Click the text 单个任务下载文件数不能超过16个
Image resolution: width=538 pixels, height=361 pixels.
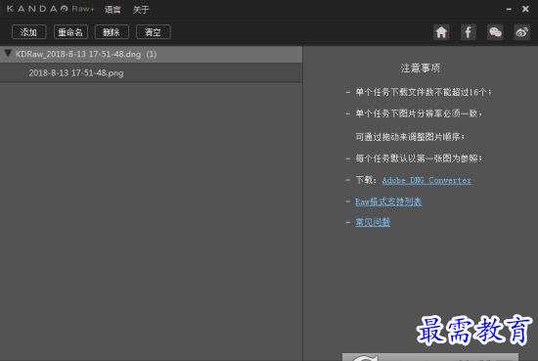(423, 92)
